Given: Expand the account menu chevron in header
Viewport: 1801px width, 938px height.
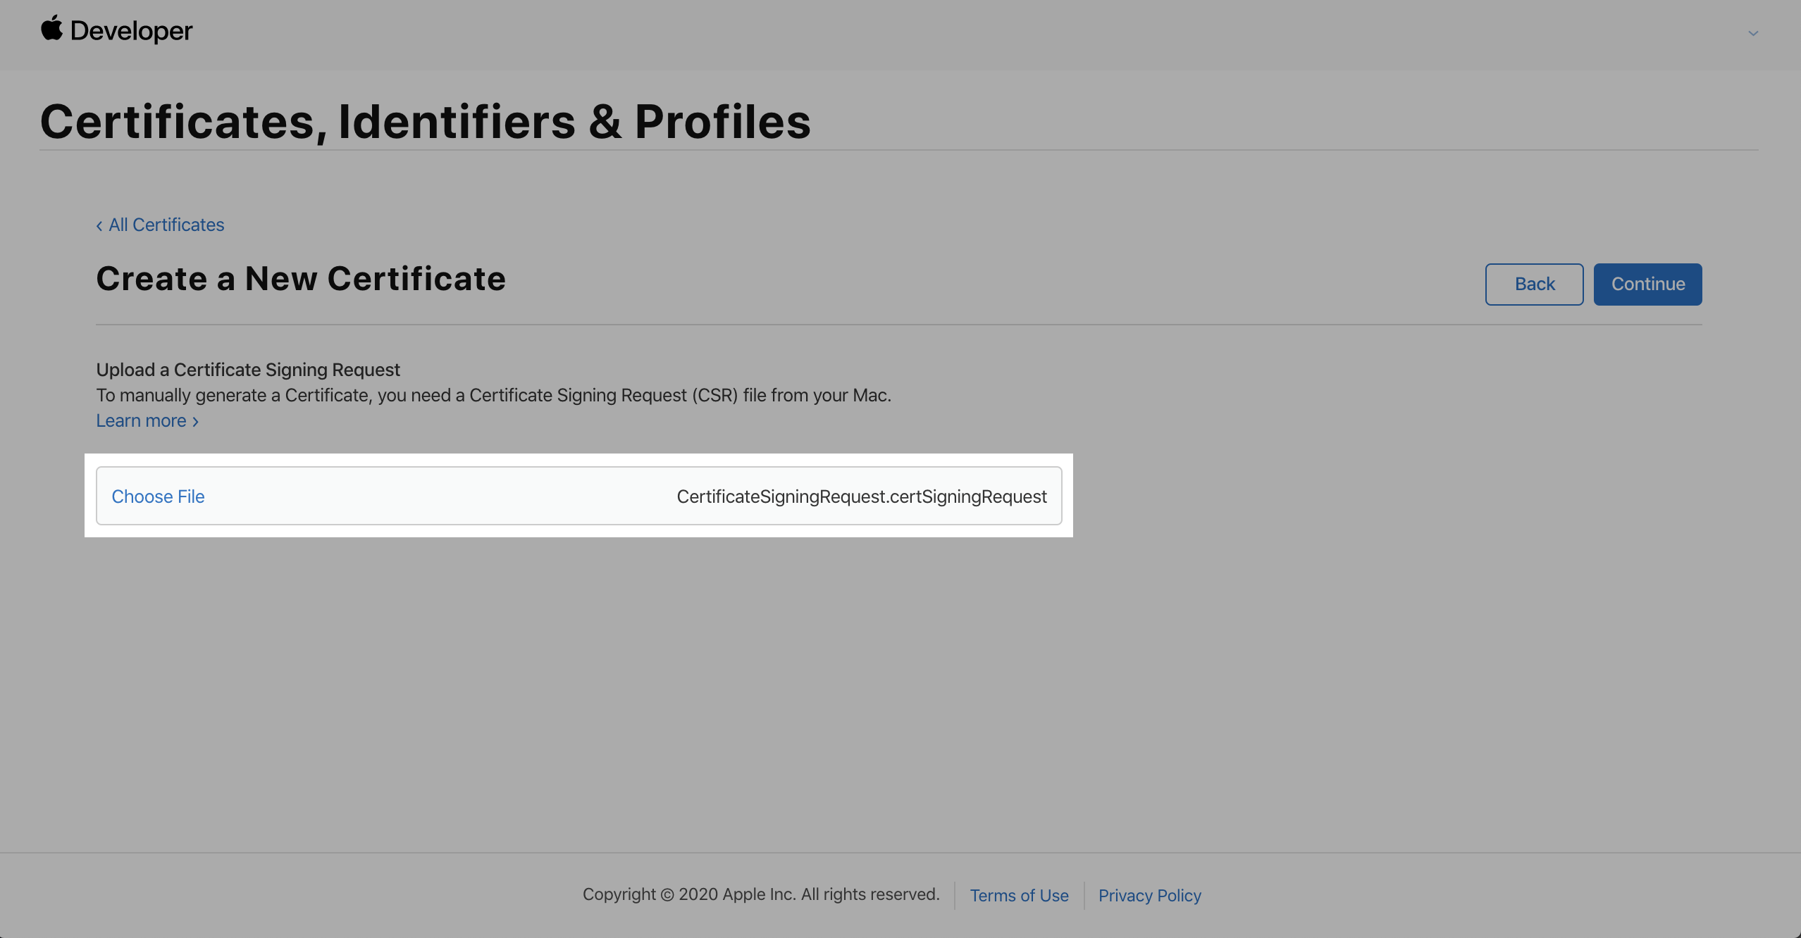Looking at the screenshot, I should pyautogui.click(x=1752, y=33).
